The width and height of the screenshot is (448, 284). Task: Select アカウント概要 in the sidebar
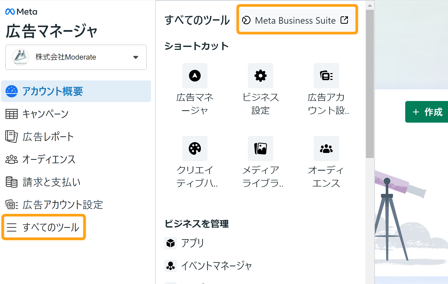click(x=76, y=91)
